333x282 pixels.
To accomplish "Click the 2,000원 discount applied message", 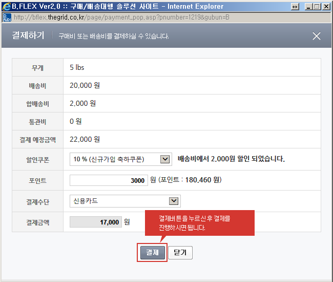I will point(231,159).
